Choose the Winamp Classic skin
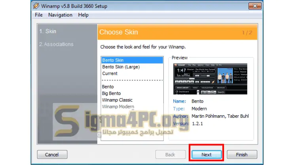This screenshot has height=165, width=294. tap(117, 100)
